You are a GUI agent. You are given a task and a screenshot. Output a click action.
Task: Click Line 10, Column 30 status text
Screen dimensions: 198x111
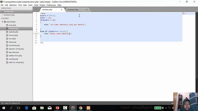(12, 103)
